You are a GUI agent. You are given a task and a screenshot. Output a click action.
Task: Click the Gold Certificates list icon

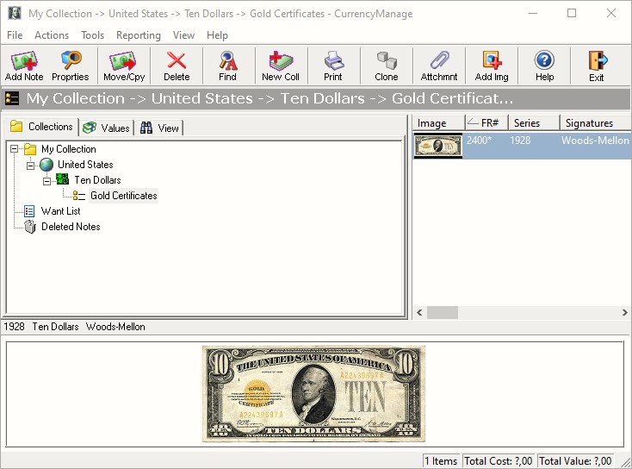coord(78,196)
